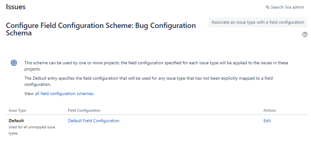The width and height of the screenshot is (311, 147).
Task: Click the Configure Field Configuration Scheme title
Action: pyautogui.click(x=101, y=29)
